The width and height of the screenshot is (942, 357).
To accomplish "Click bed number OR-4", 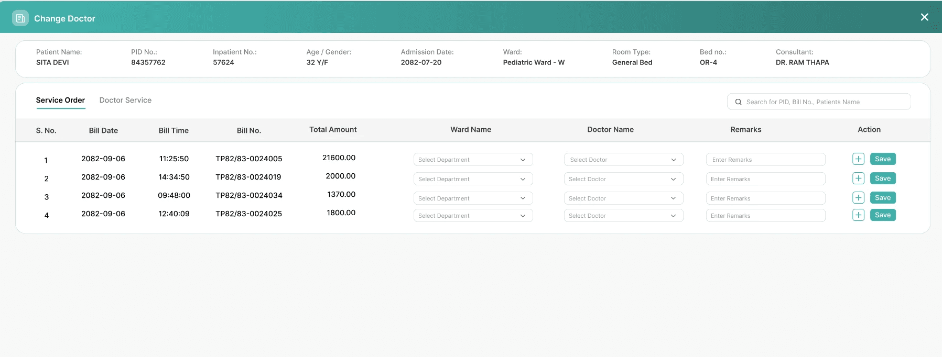I will (x=708, y=62).
